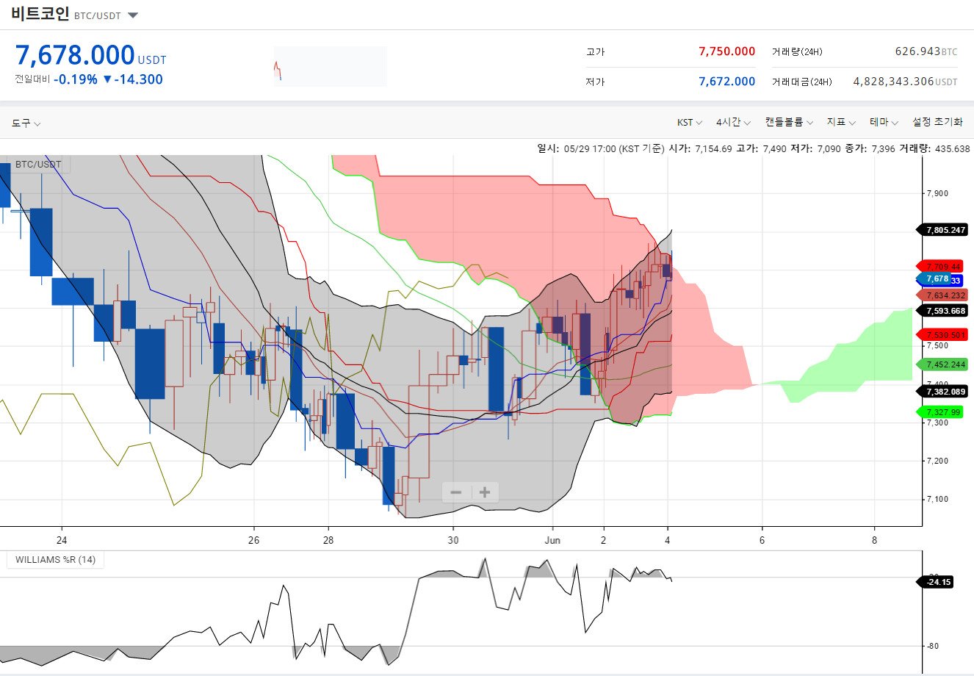Click the -0.19% daily change value
The width and height of the screenshot is (974, 676).
(76, 79)
